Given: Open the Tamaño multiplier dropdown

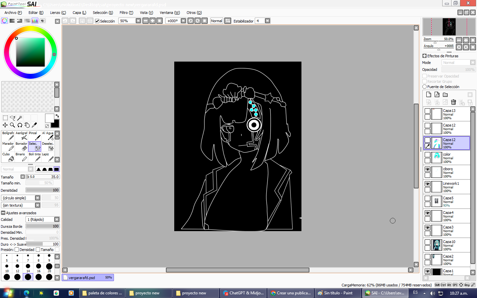Looking at the screenshot, I should [x=23, y=177].
